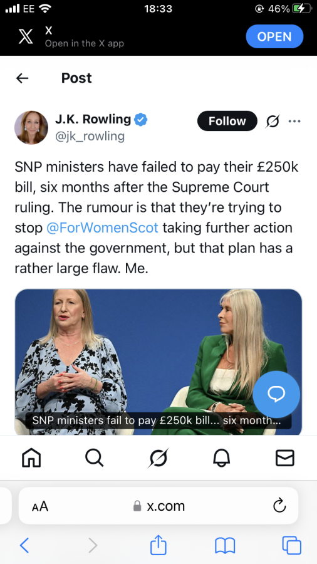The image size is (317, 564).
Task: Open the SNP ministers article image
Action: [158, 362]
